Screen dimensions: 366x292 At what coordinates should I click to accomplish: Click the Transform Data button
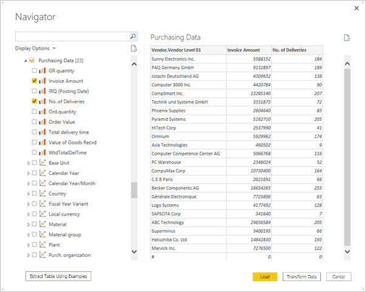click(302, 277)
